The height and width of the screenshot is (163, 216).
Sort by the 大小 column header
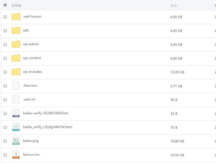(x=174, y=5)
